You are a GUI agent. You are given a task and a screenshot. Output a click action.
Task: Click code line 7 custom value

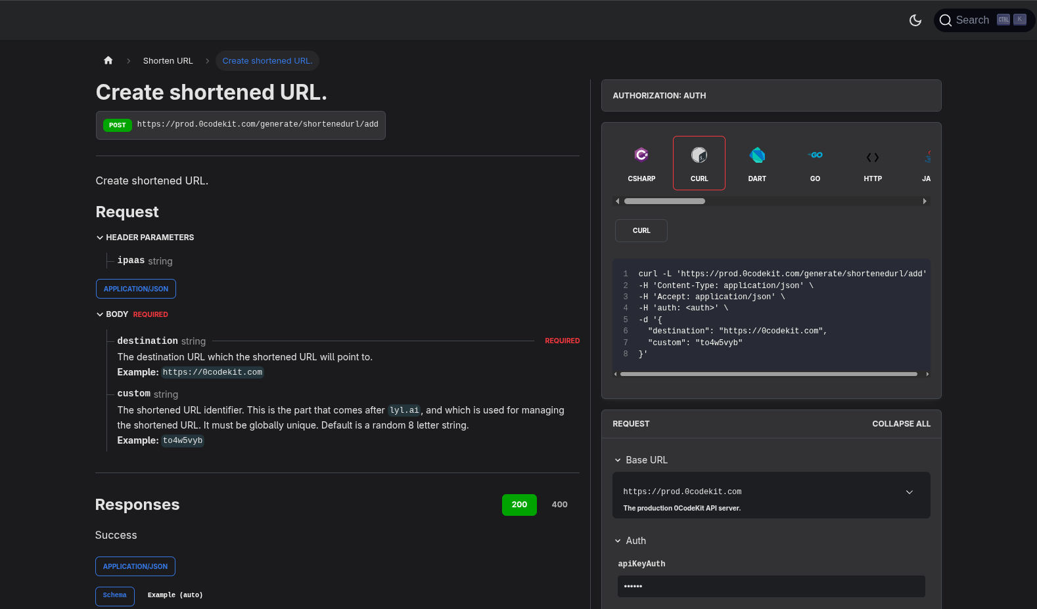pos(695,343)
